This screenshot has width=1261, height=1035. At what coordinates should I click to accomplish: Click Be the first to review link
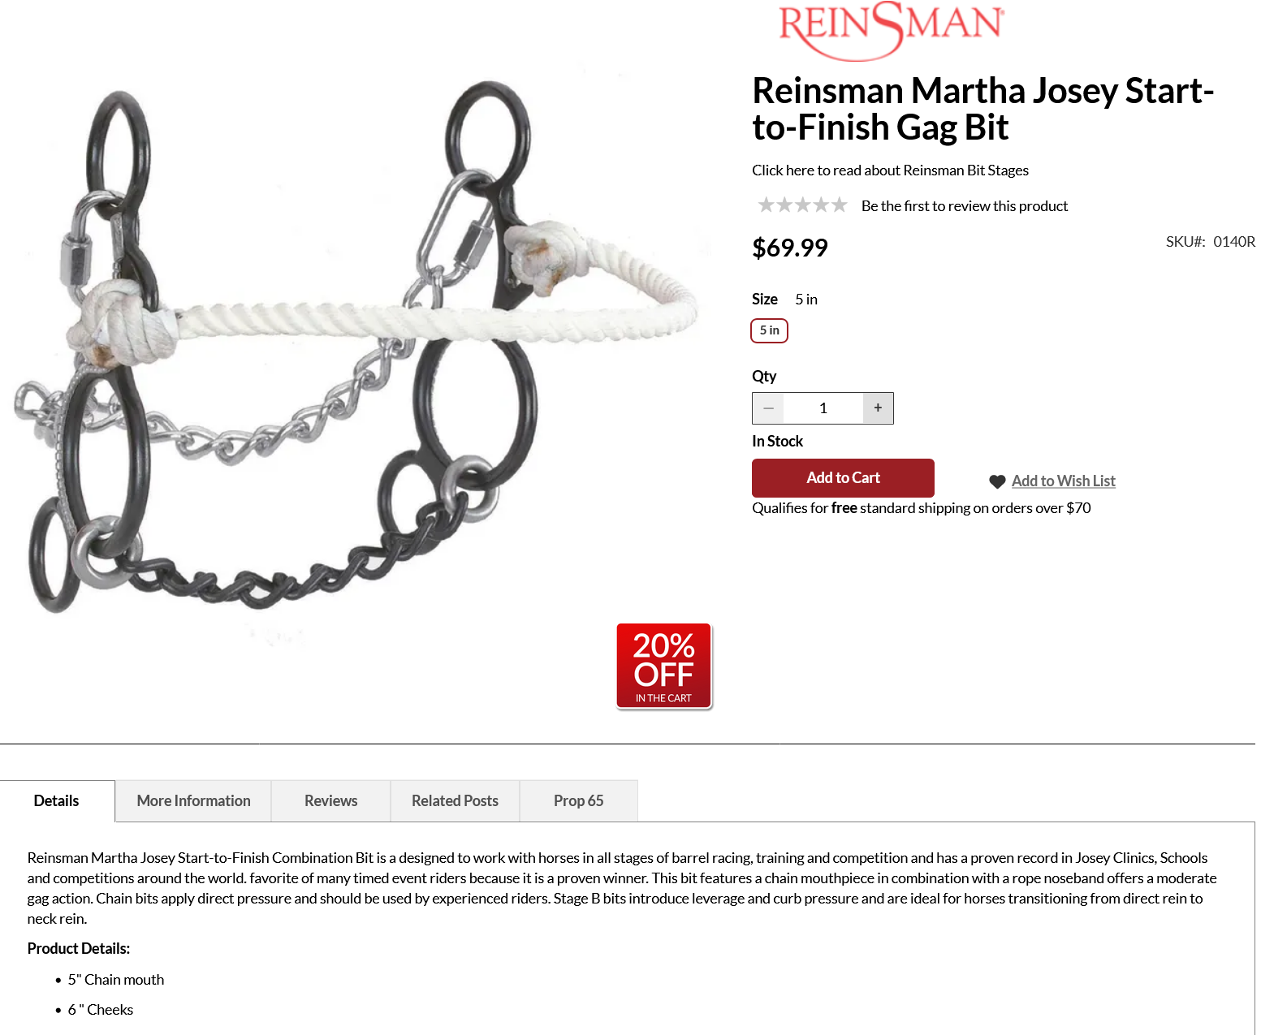coord(964,206)
